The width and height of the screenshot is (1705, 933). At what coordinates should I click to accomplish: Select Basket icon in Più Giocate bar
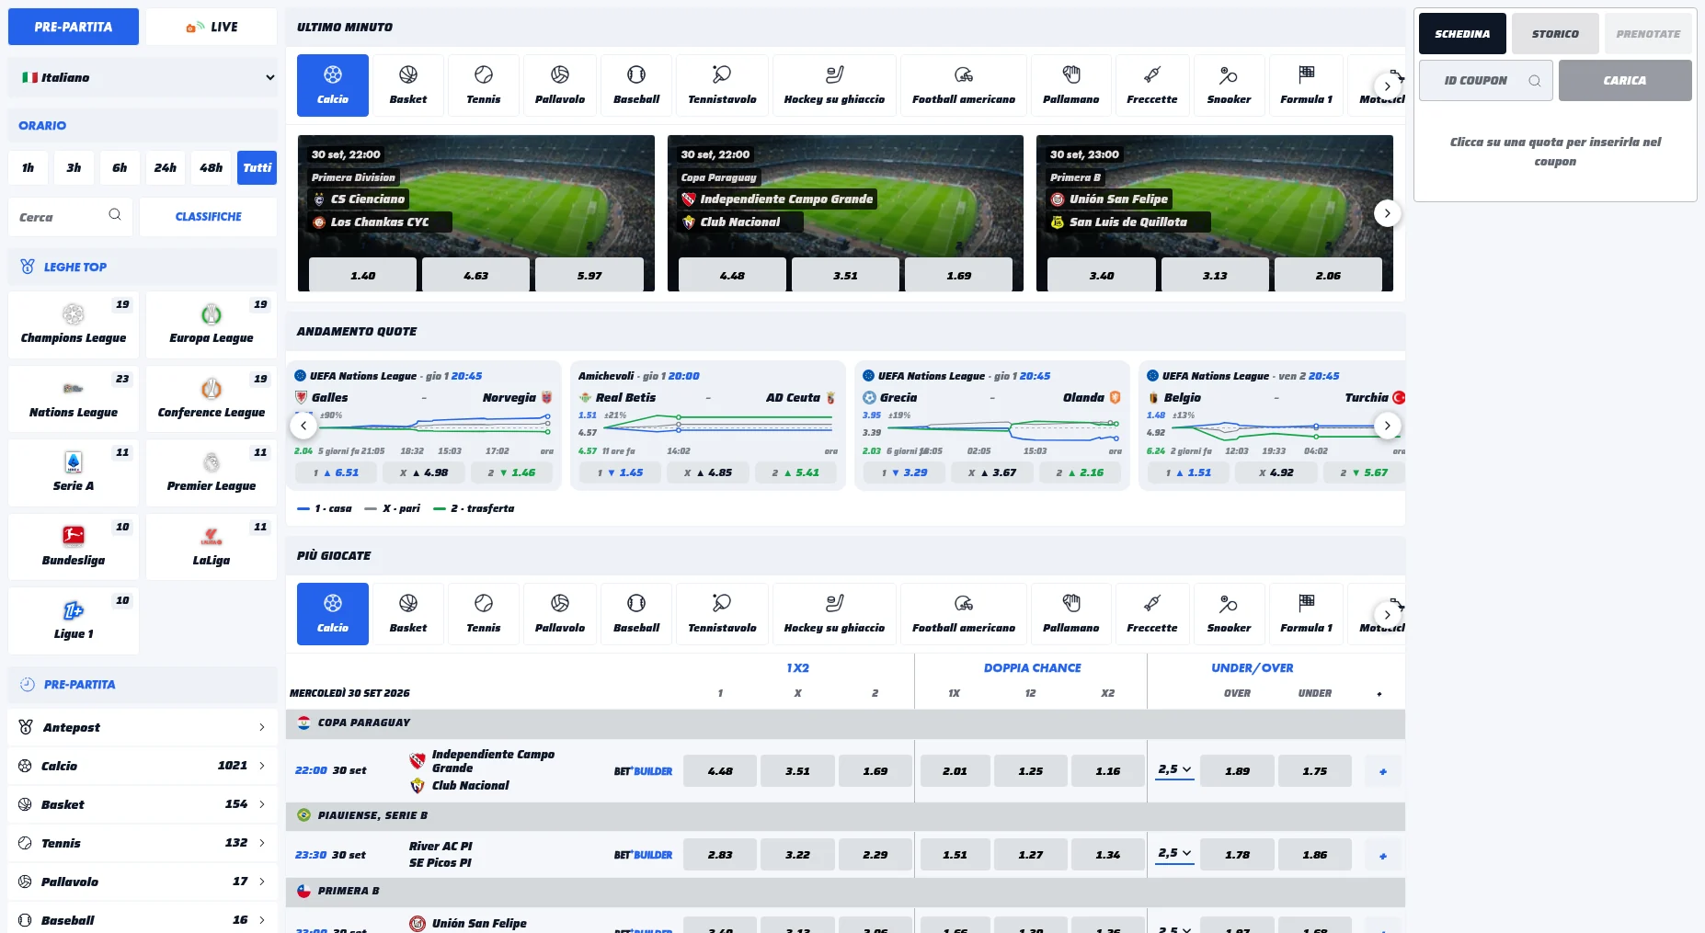pos(408,613)
